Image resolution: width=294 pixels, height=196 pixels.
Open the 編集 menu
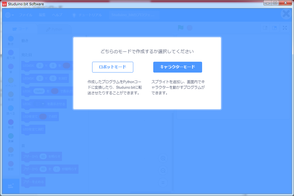tap(42, 15)
